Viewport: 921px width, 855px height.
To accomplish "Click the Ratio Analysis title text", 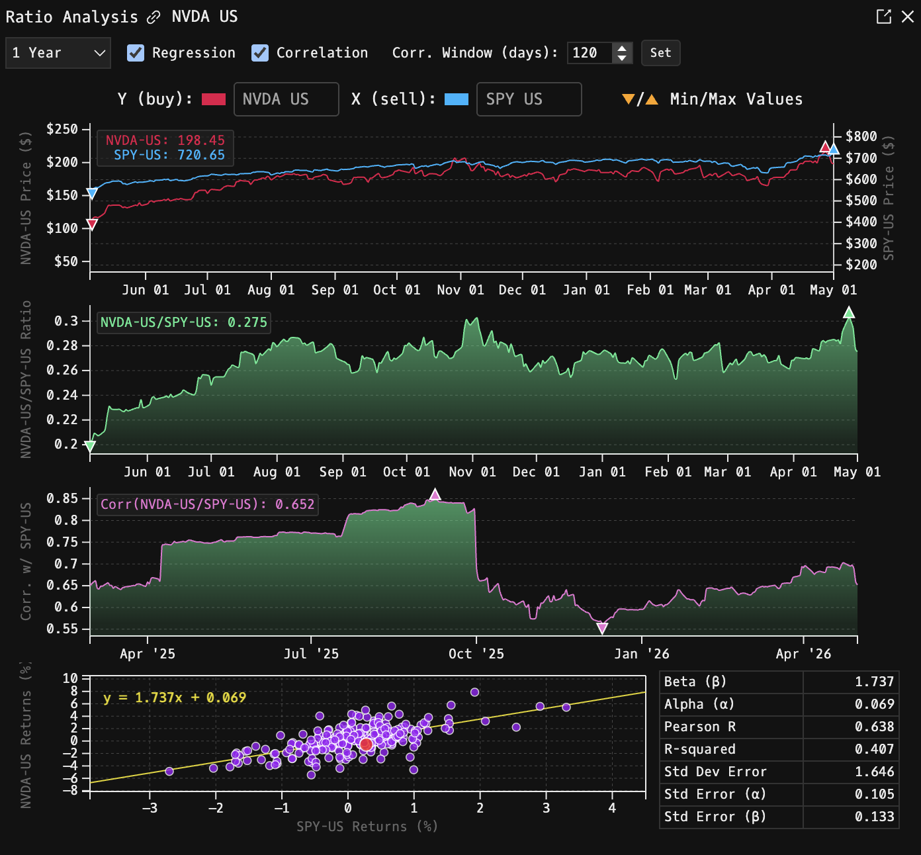I will tap(72, 17).
